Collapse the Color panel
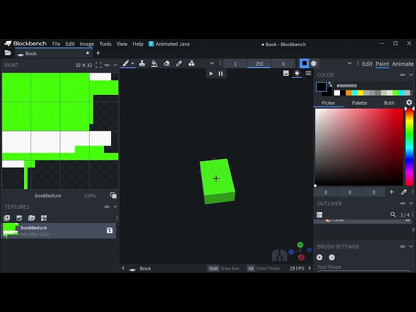The width and height of the screenshot is (416, 312). click(411, 75)
